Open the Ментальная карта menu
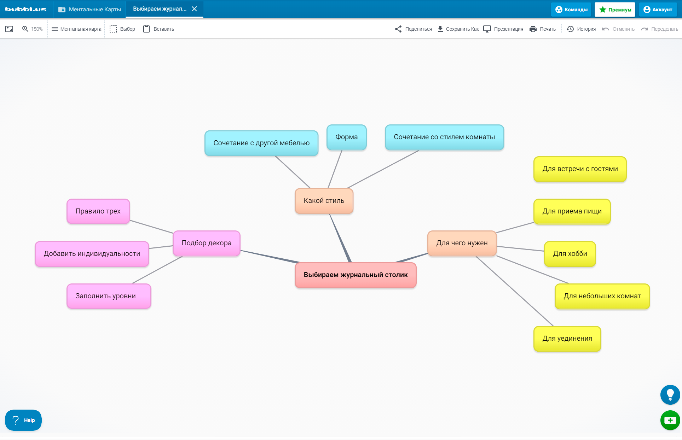Image resolution: width=682 pixels, height=440 pixels. (76, 29)
